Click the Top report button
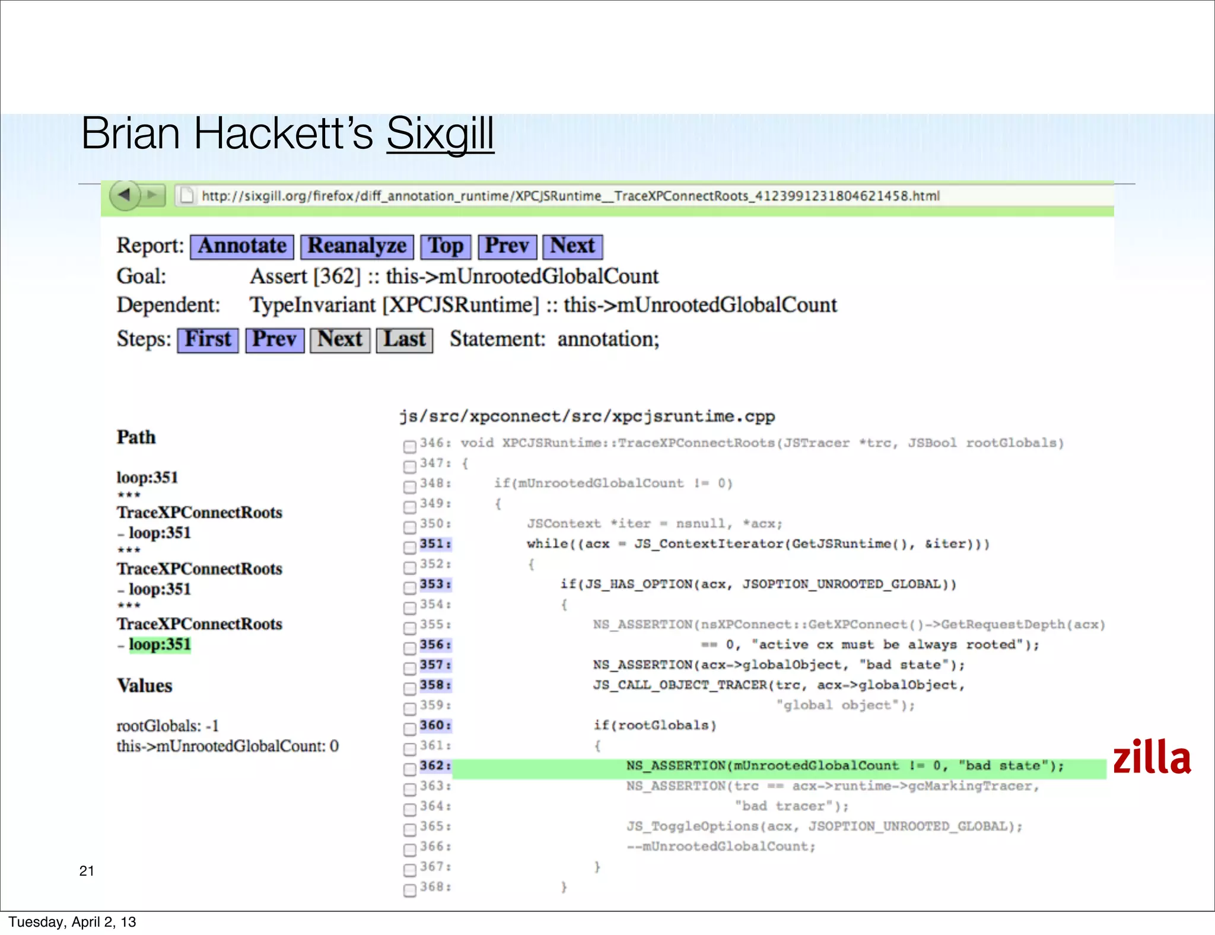Viewport: 1215px width, 935px height. 446,246
